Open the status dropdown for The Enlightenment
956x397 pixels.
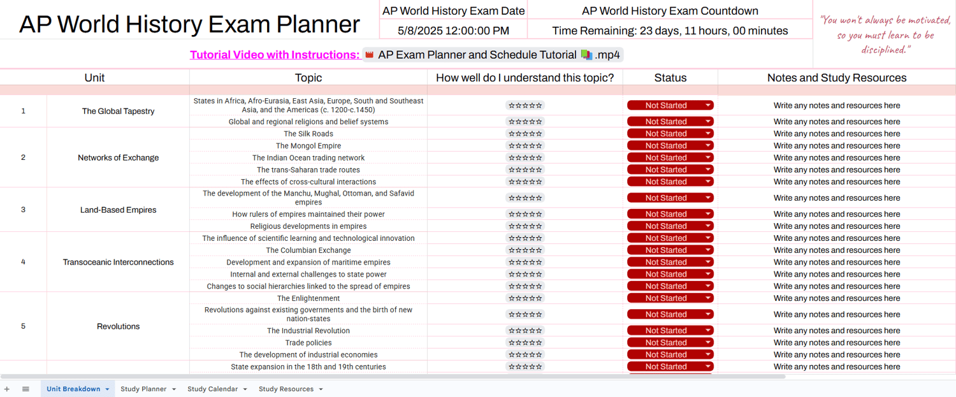670,298
